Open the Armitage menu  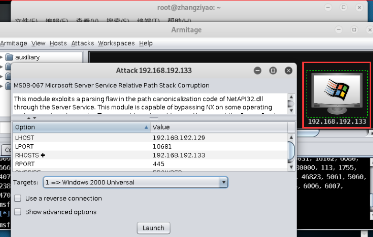tap(13, 43)
